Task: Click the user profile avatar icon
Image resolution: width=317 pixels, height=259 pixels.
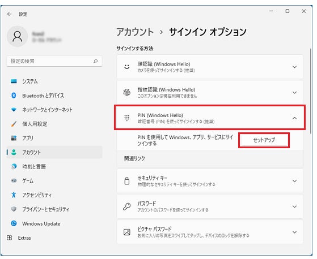Action: point(18,37)
